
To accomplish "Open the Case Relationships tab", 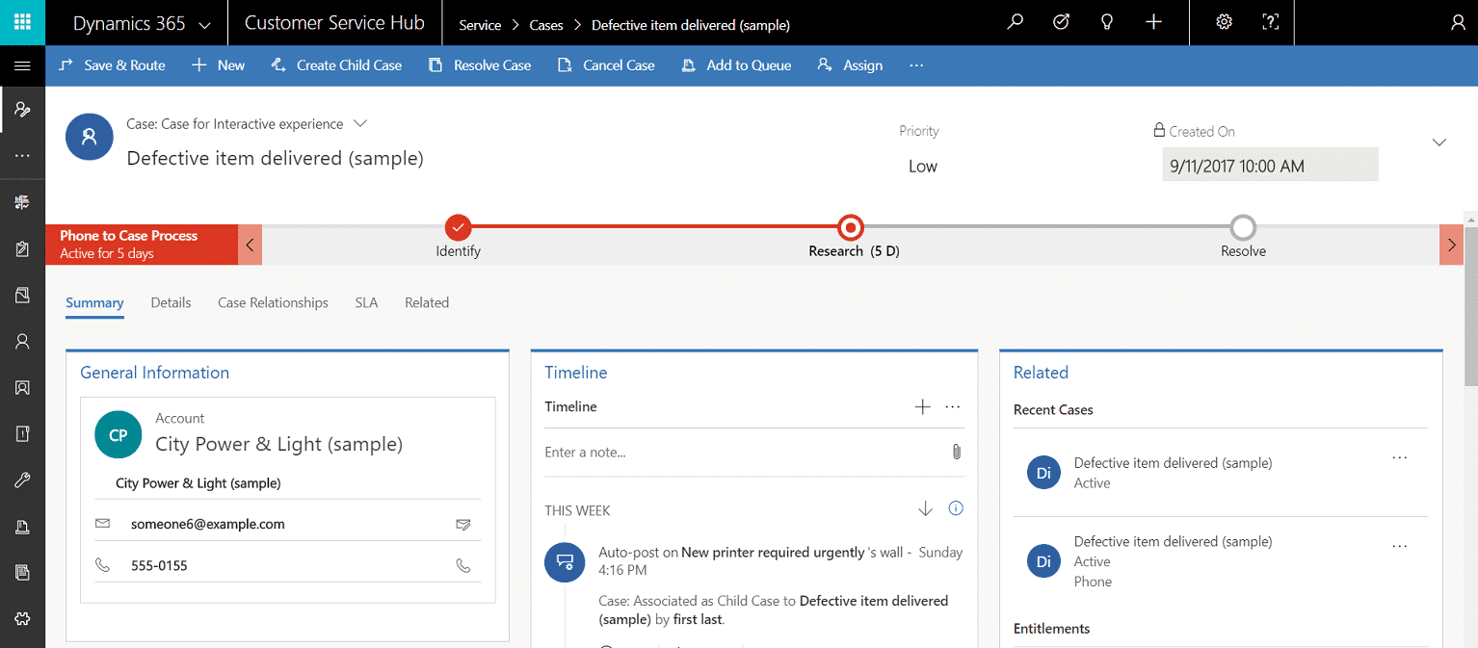I will 273,302.
